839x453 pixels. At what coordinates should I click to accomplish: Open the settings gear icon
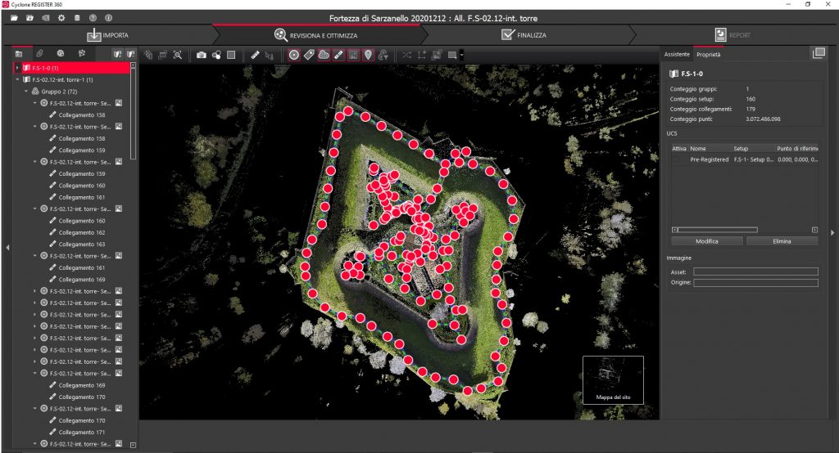coord(61,17)
